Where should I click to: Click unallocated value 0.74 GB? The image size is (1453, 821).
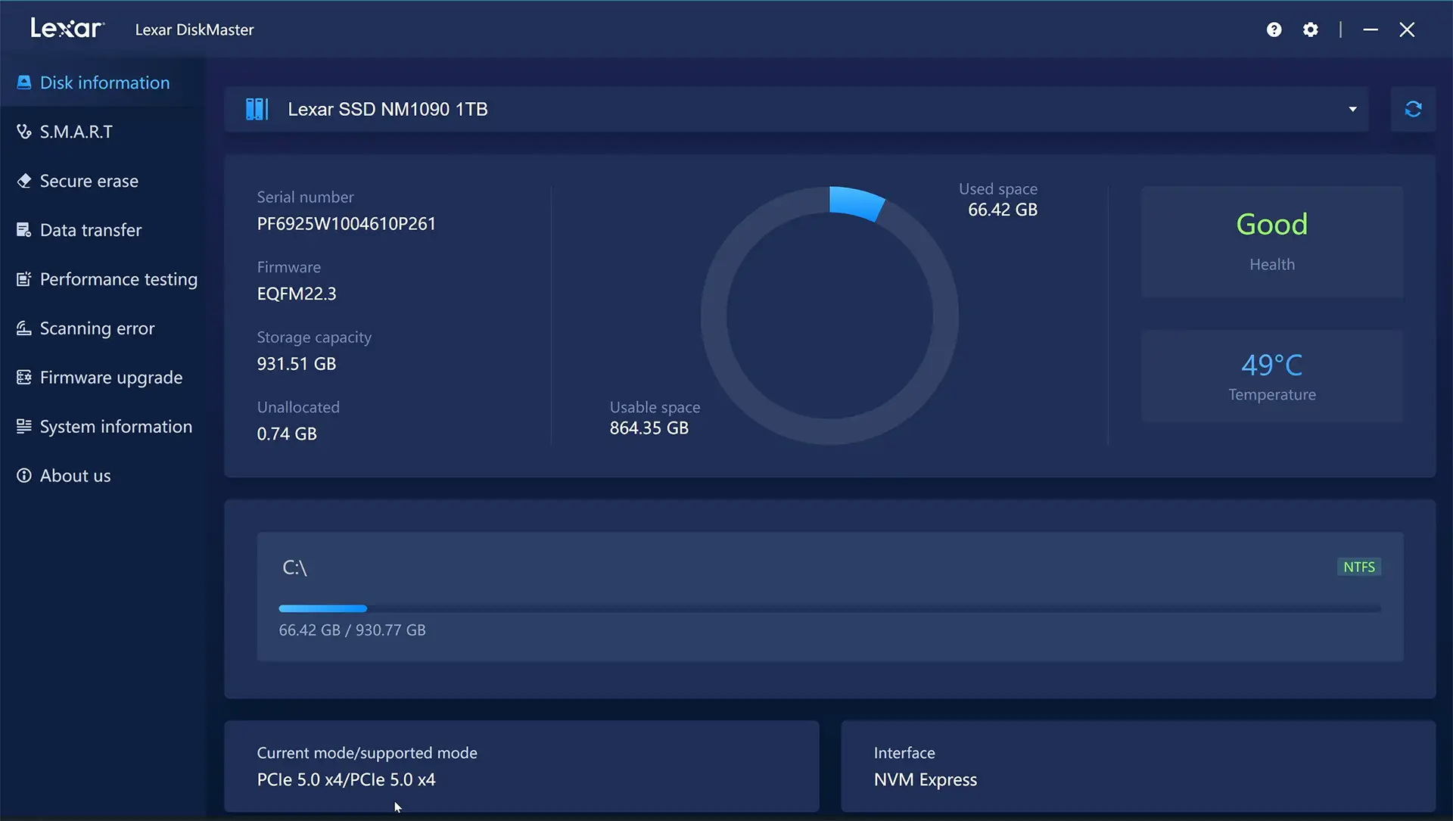pyautogui.click(x=287, y=434)
